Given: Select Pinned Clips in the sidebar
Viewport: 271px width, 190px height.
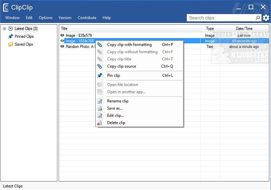Looking at the screenshot, I should pyautogui.click(x=24, y=36).
